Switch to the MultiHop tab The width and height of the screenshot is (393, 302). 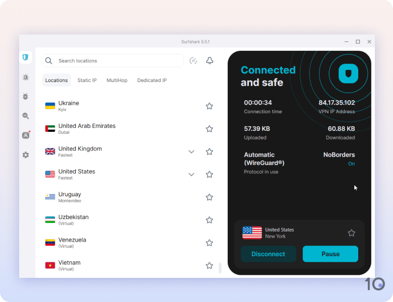pyautogui.click(x=117, y=80)
